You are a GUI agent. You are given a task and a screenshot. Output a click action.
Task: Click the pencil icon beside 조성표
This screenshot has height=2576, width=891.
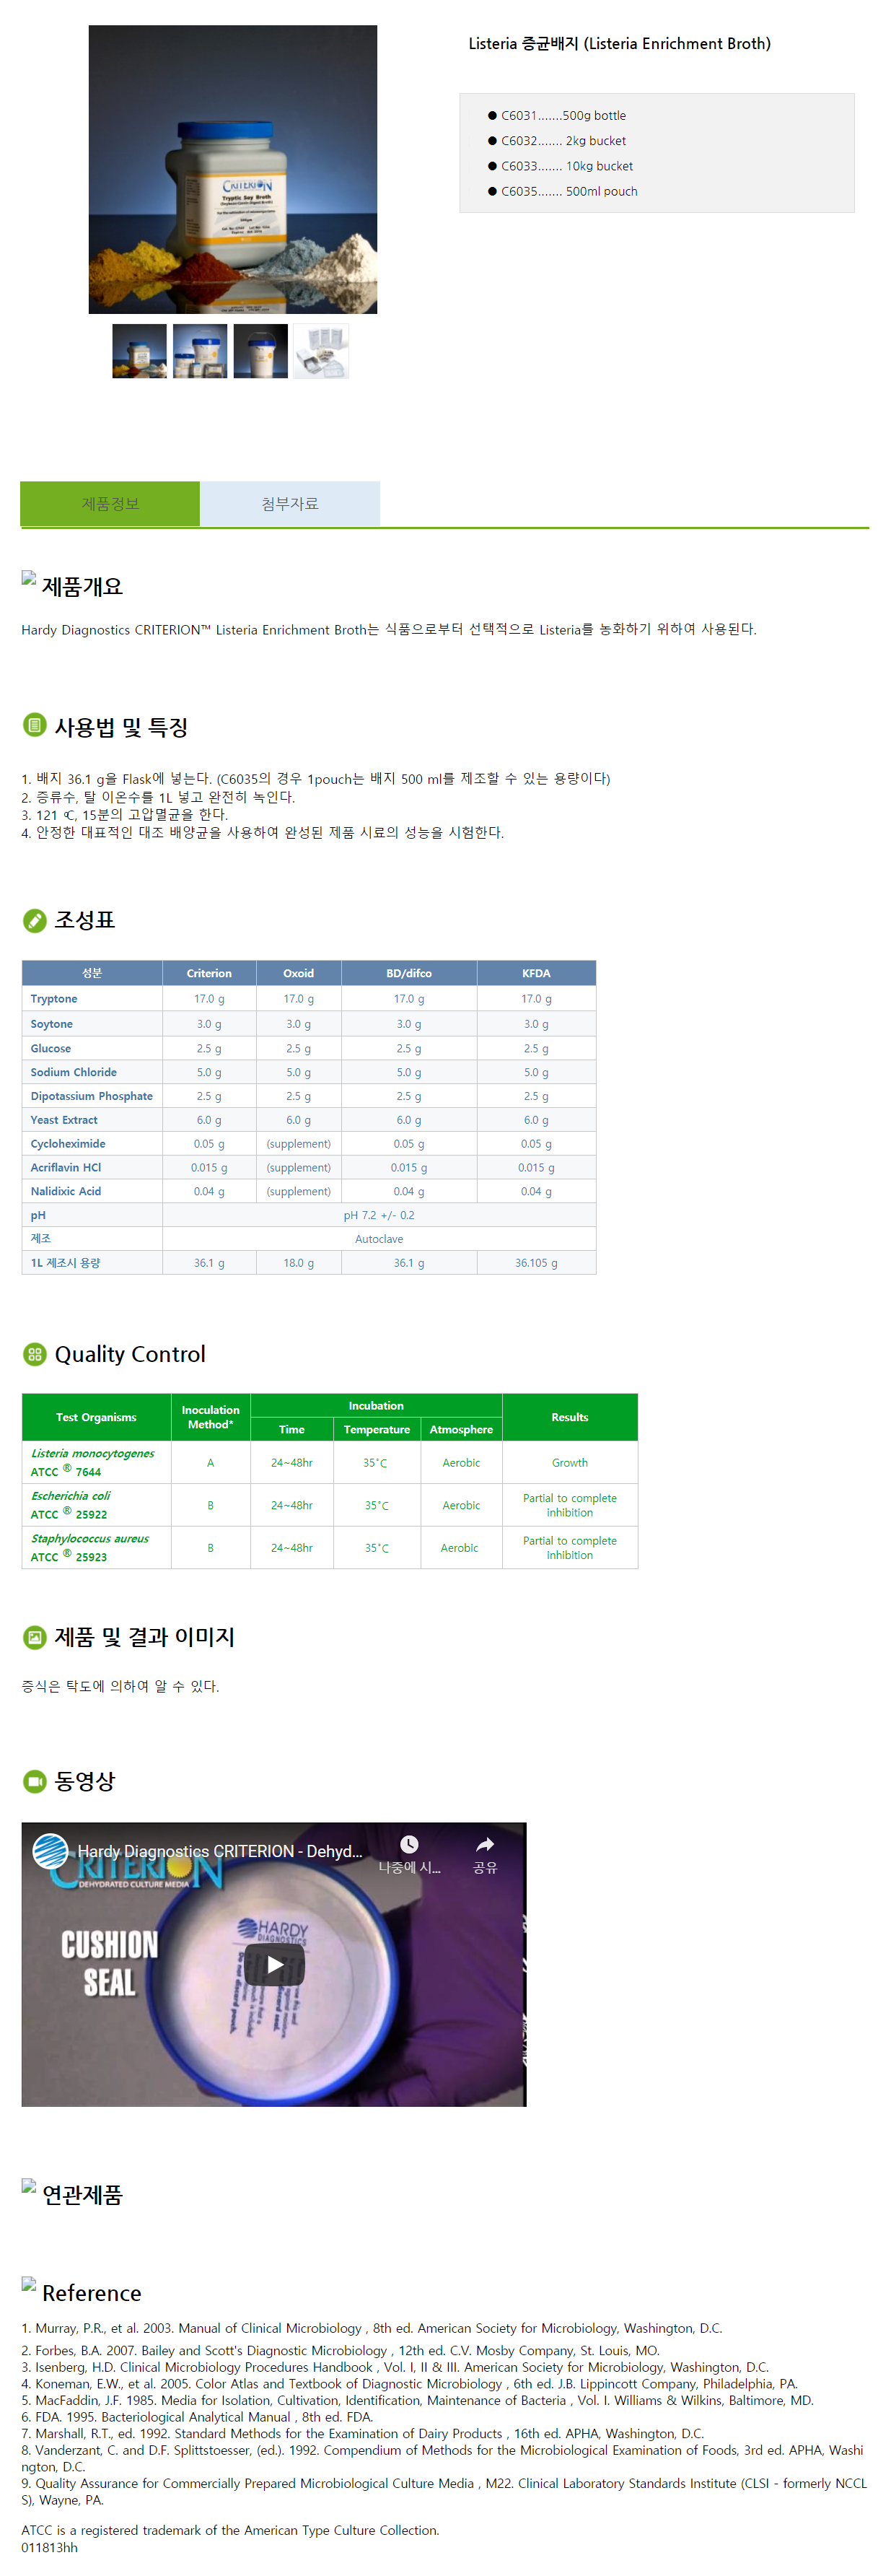[35, 920]
